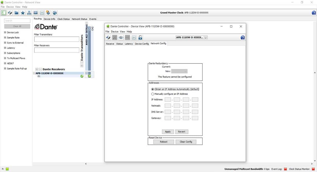Screen dimensions: 317x172
Task: Click the network hierarchy icon in main toolbar
Action: point(29,13)
